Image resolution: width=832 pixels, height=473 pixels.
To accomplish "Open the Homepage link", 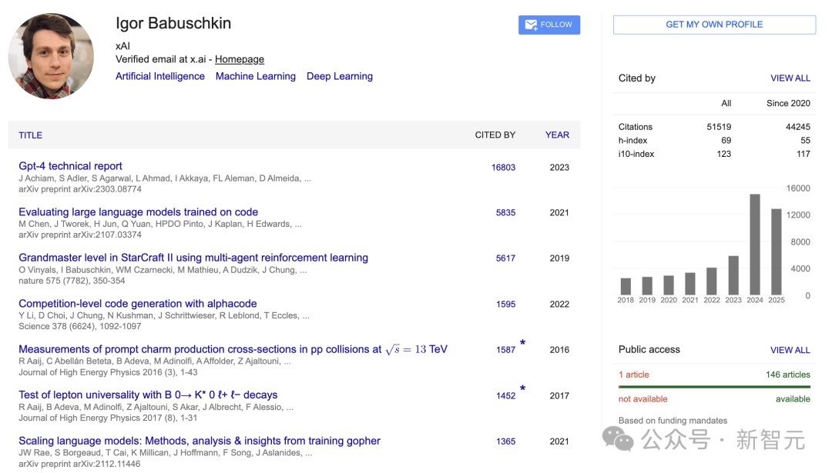I will tap(240, 59).
